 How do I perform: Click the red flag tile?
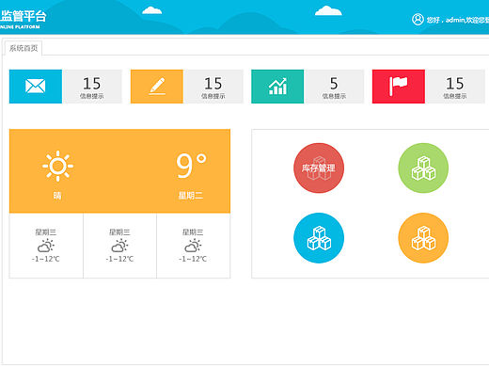[x=399, y=87]
